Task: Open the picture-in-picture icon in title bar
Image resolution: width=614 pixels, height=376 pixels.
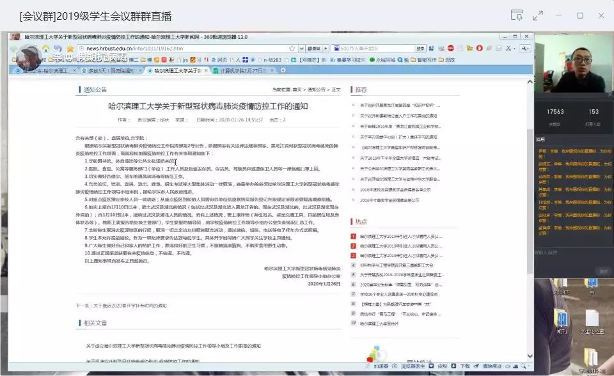Action: pyautogui.click(x=517, y=15)
